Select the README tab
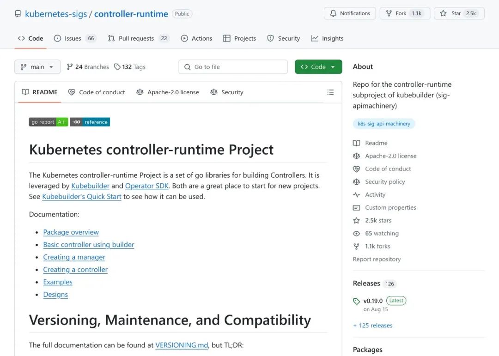 pyautogui.click(x=39, y=92)
